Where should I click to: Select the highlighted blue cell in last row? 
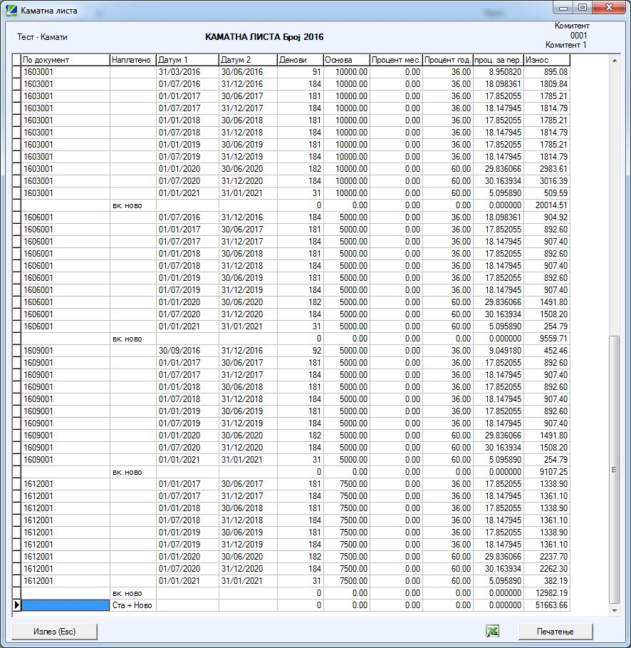click(66, 605)
